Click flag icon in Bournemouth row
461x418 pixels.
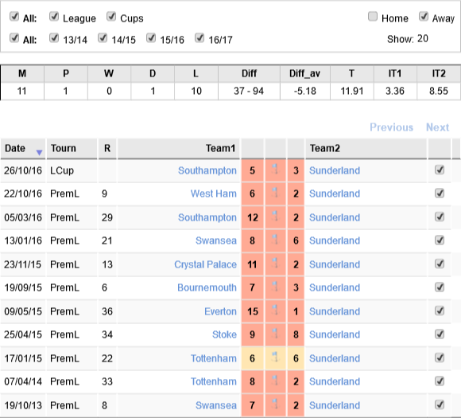275,287
